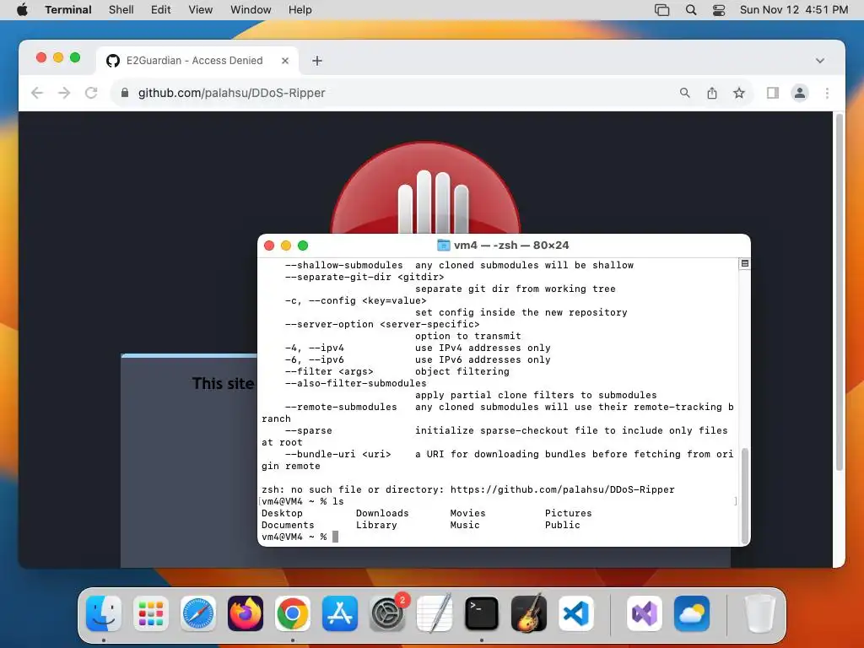Open the Shell menu
Screen dimensions: 864x648
[x=121, y=9]
